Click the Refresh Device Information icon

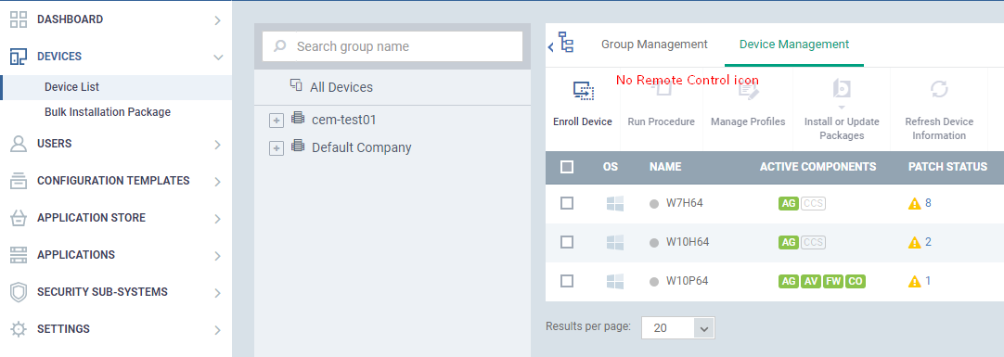pyautogui.click(x=939, y=90)
